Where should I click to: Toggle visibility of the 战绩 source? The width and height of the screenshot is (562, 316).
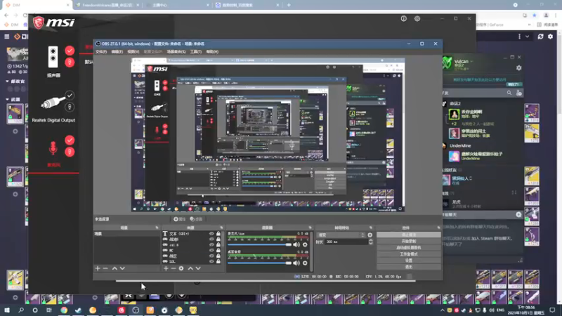211,239
